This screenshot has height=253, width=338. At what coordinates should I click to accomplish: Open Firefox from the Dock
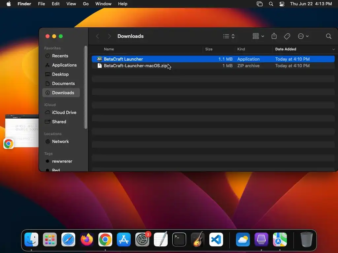pos(87,239)
